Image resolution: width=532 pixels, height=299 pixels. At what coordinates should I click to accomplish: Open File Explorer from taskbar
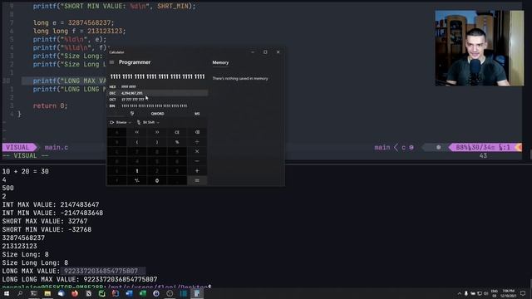coord(47,293)
